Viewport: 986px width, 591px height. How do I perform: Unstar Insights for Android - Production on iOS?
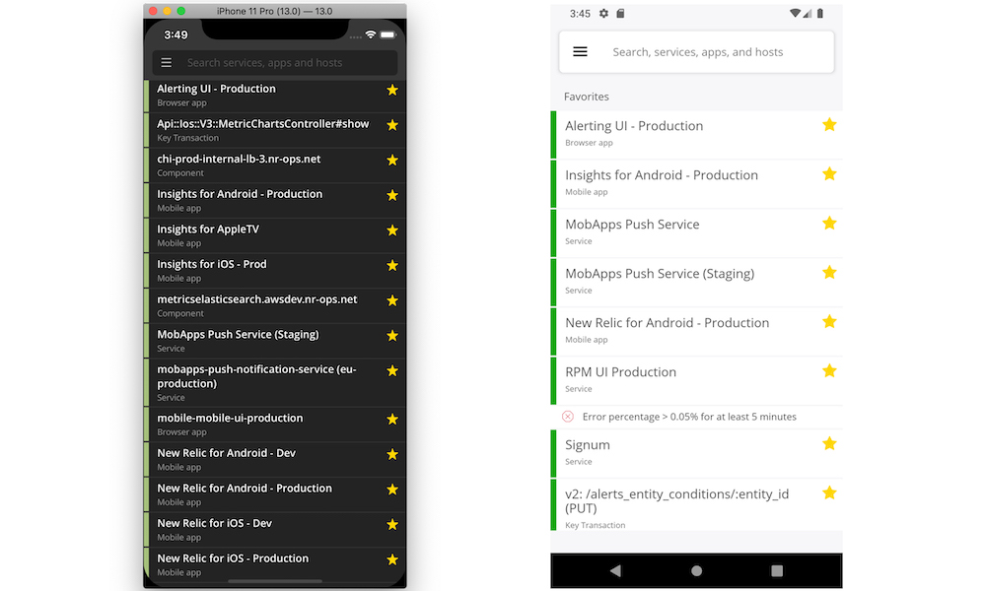tap(392, 195)
